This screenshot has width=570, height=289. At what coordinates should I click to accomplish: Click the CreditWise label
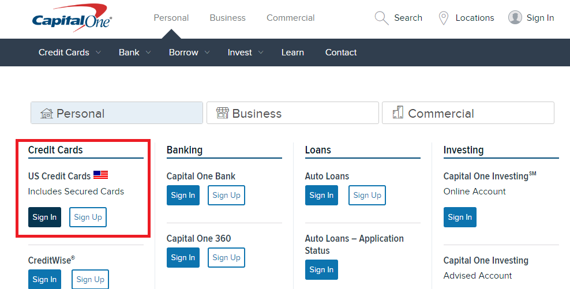click(51, 260)
